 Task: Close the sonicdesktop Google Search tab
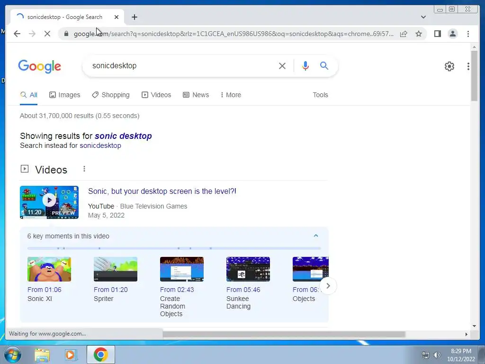tap(117, 17)
